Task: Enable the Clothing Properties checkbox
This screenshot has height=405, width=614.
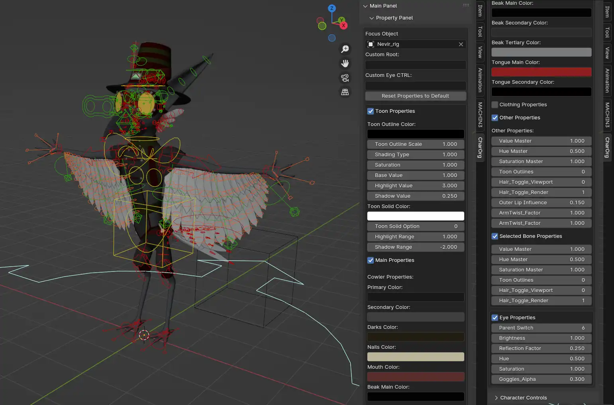Action: [x=495, y=105]
